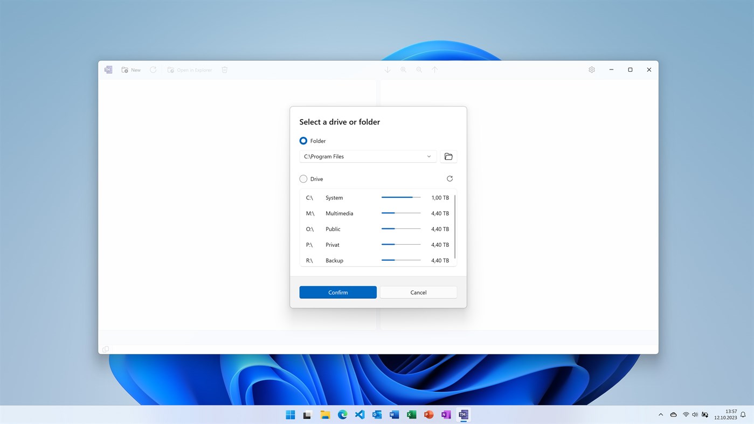This screenshot has height=424, width=754.
Task: Open Task View on the taskbar
Action: tap(307, 415)
